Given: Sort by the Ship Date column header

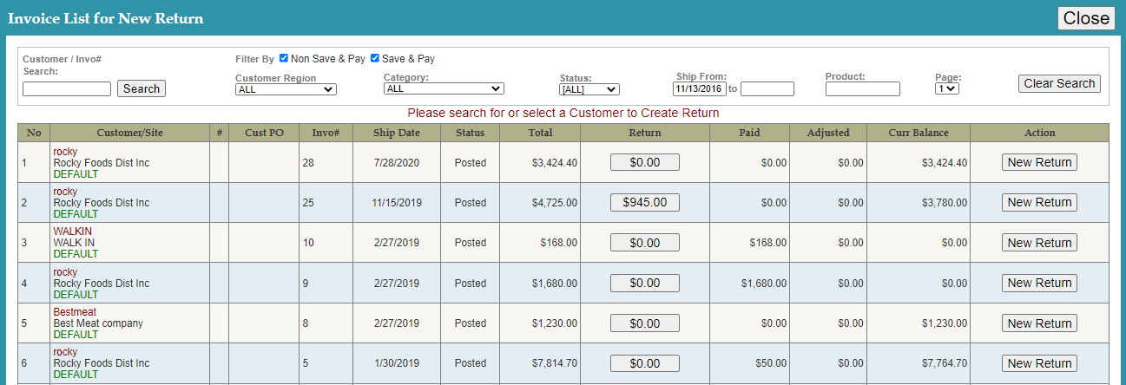Looking at the screenshot, I should point(396,133).
